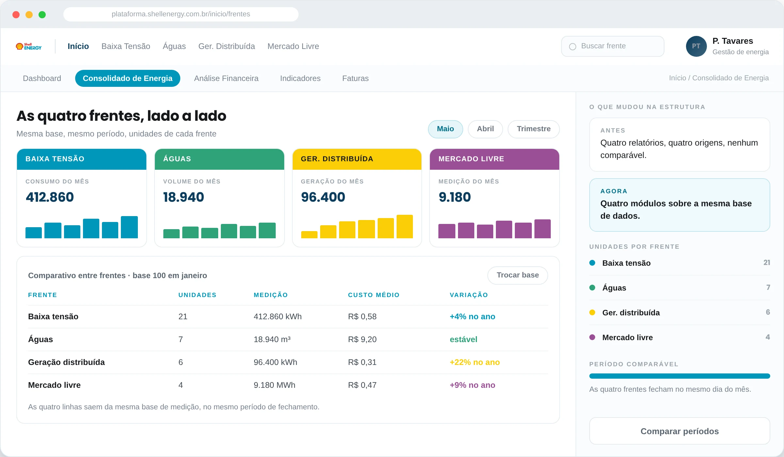This screenshot has height=457, width=784.
Task: Open Baixa Tensão in top navigation
Action: click(x=126, y=46)
